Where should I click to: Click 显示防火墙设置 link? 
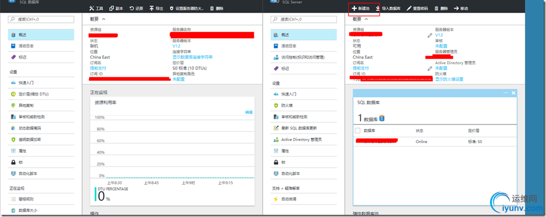point(449,79)
